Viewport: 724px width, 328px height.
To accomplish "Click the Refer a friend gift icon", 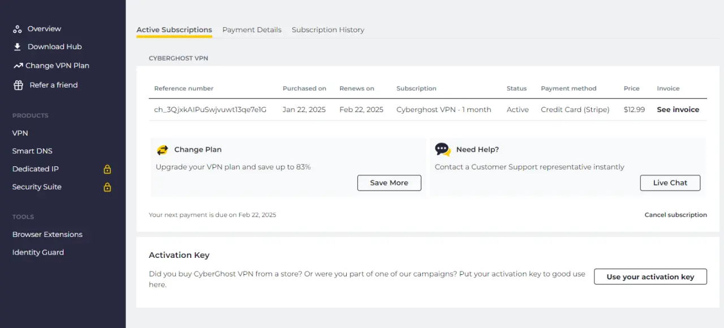I will 19,85.
